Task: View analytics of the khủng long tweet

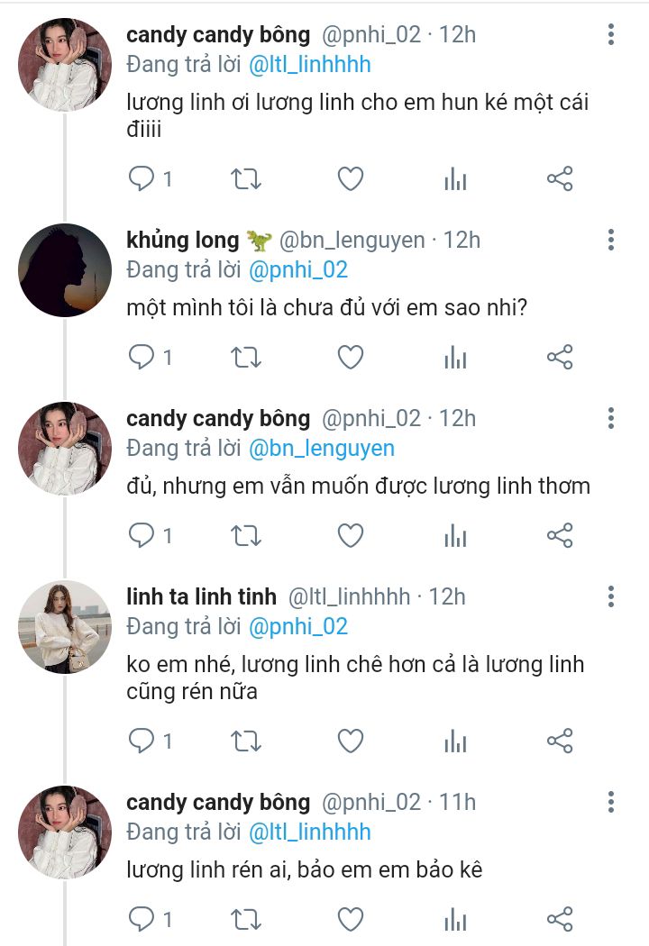Action: [455, 357]
